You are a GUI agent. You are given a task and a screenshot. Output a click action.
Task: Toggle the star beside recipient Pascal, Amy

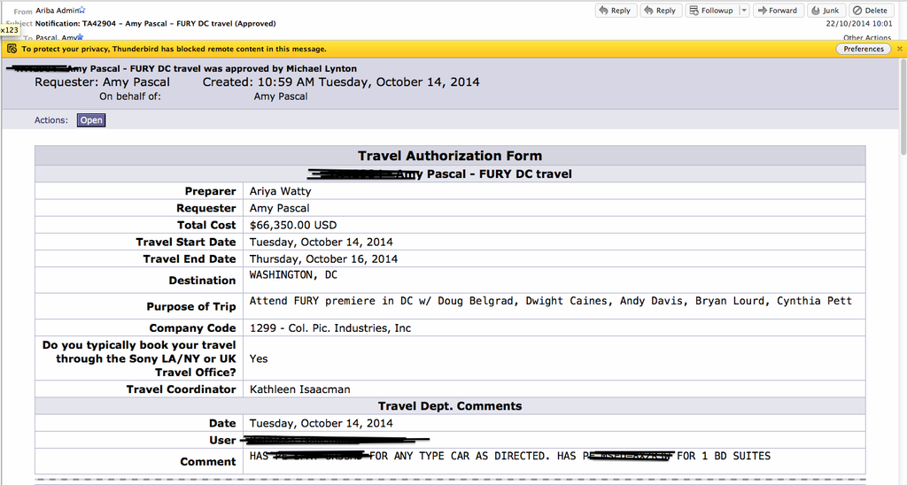(81, 38)
